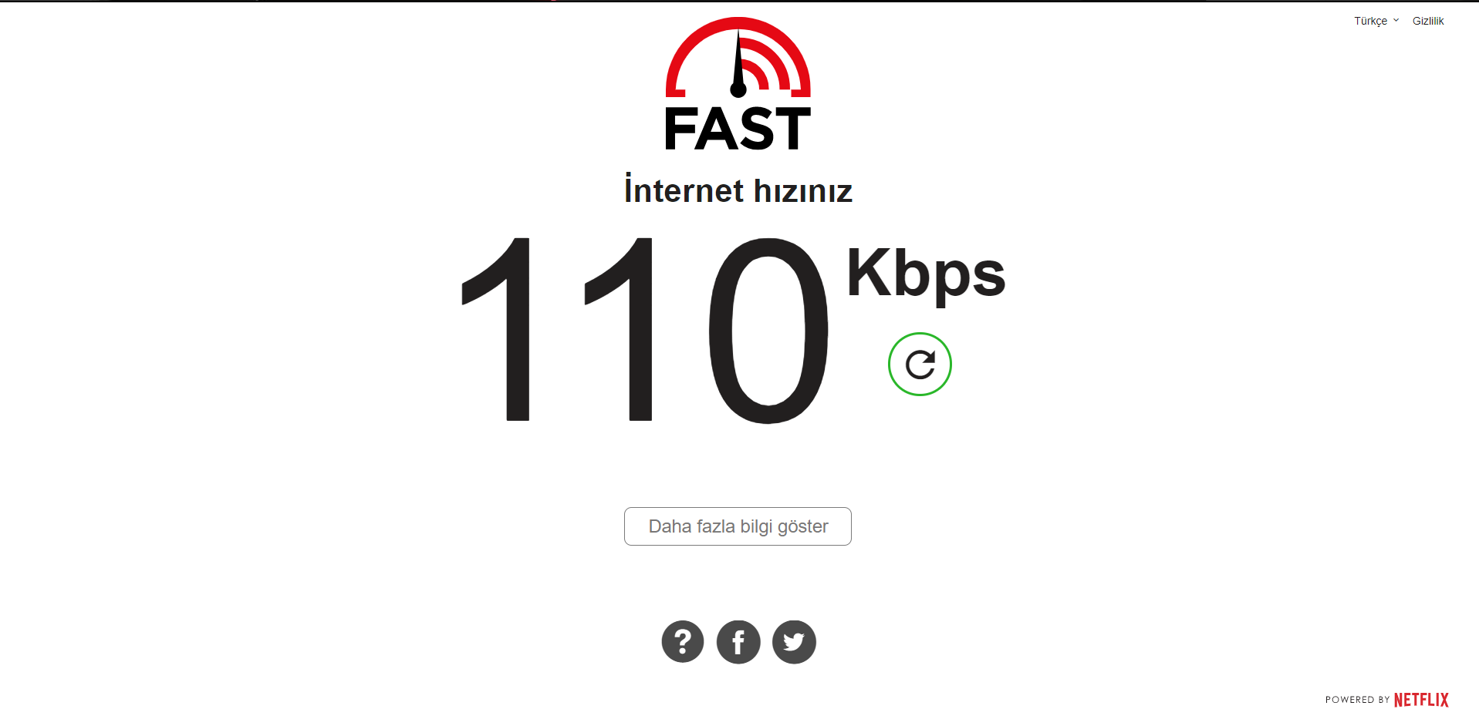Open the red NETFLIX logo

pyautogui.click(x=1421, y=700)
